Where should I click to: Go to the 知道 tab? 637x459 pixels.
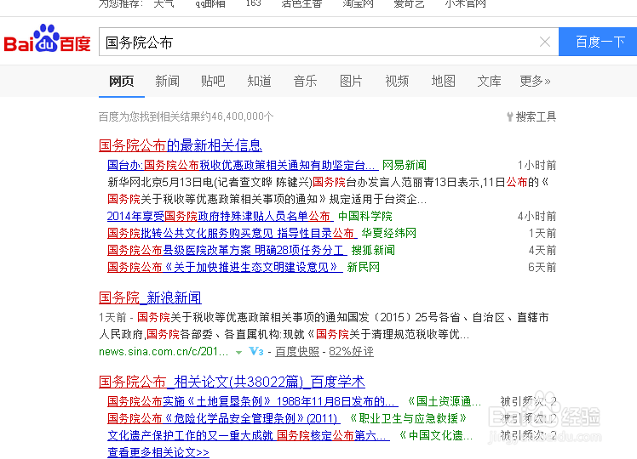point(259,81)
